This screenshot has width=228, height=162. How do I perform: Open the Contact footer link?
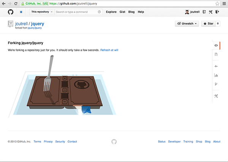72,141
